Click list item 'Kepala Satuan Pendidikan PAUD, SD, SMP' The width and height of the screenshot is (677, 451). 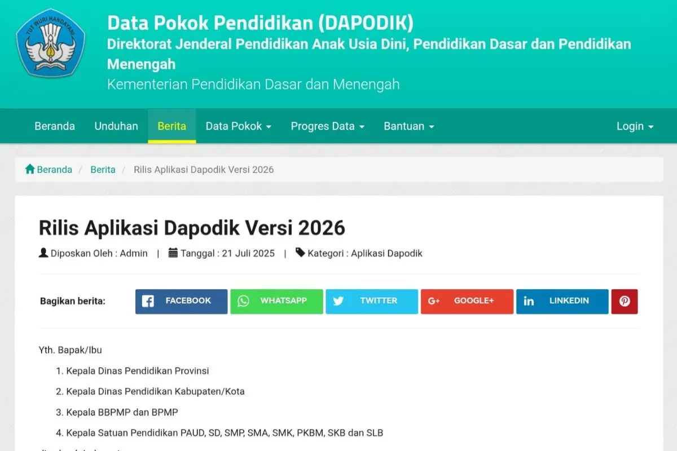pos(225,433)
